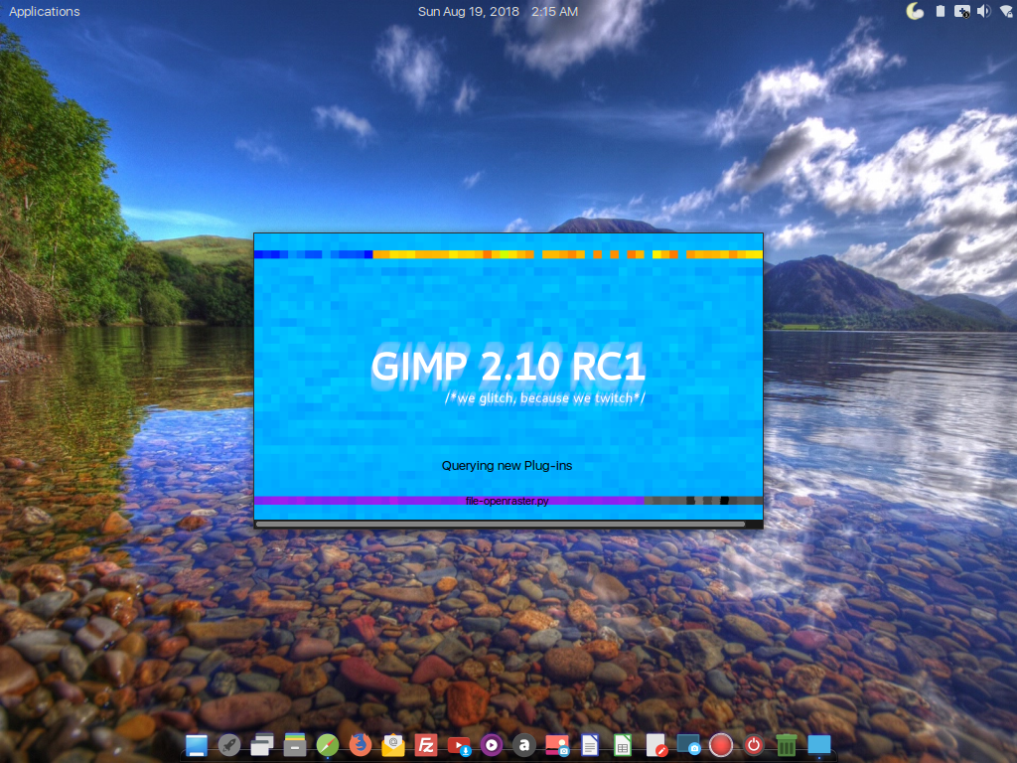This screenshot has width=1017, height=763.
Task: Click the GIMP 2.10 RC1 splash title
Action: pos(508,366)
